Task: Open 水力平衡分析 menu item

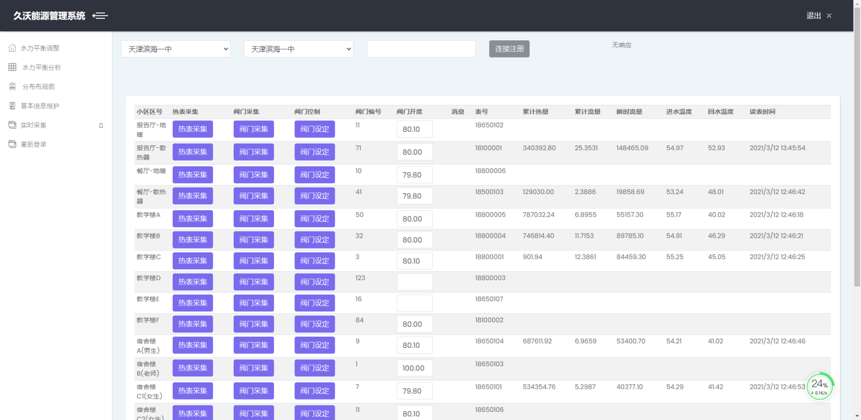Action: 41,67
